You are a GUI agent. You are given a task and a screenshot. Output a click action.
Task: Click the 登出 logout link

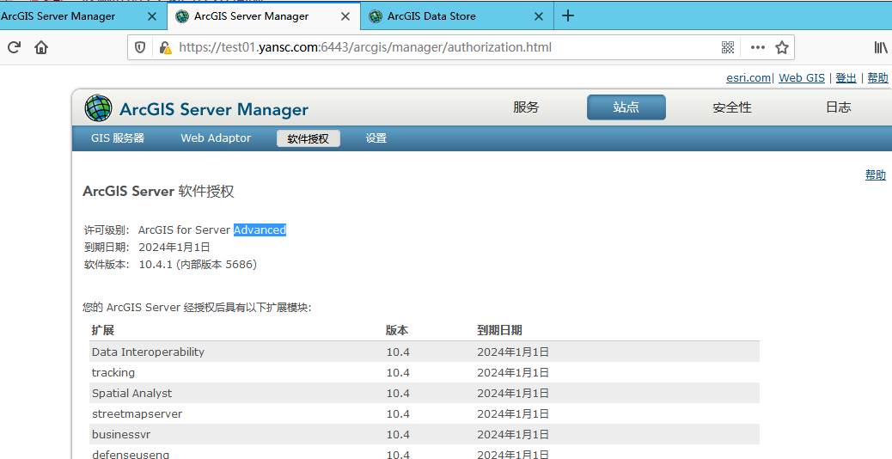click(x=846, y=78)
